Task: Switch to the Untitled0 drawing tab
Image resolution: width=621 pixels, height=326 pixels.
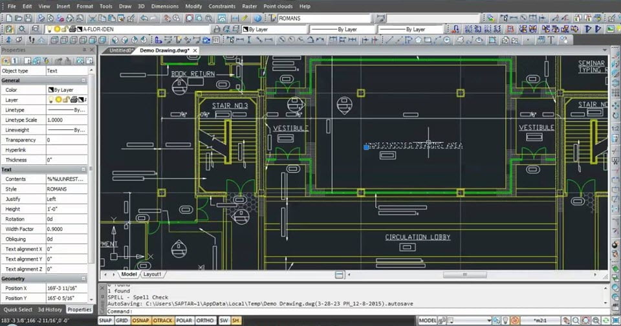Action: (120, 50)
